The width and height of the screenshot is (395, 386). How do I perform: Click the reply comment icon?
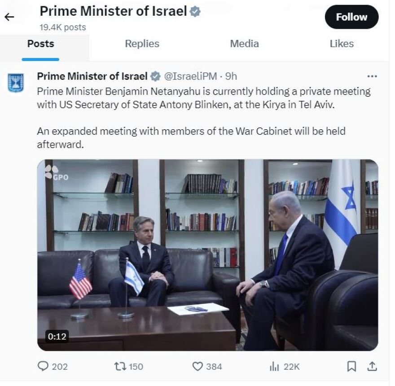(x=43, y=367)
